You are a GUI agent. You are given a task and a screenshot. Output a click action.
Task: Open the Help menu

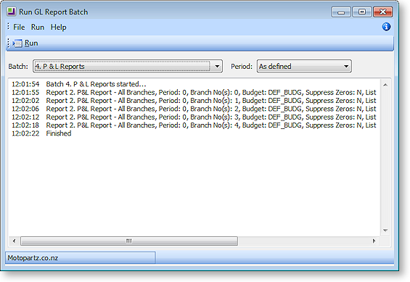(58, 27)
